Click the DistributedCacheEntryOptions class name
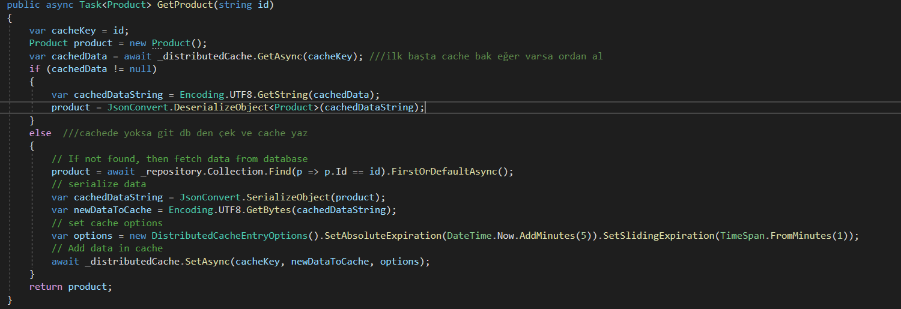The image size is (901, 309). [229, 236]
